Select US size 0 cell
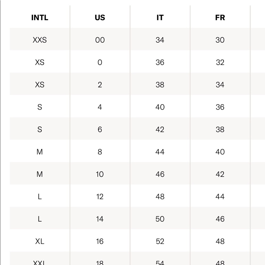This screenshot has width=265, height=265. [100, 62]
